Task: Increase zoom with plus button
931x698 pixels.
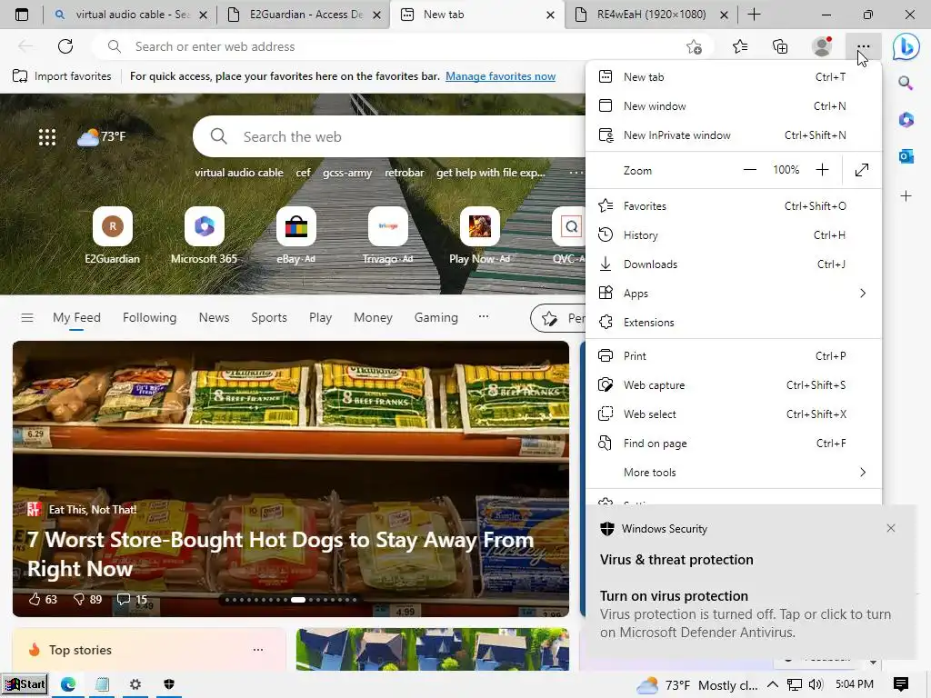Action: tap(822, 170)
